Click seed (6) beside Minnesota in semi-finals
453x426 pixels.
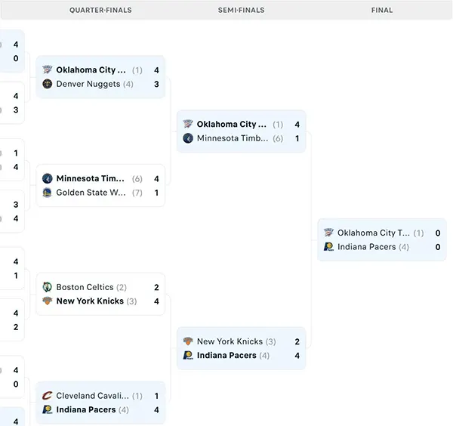278,138
